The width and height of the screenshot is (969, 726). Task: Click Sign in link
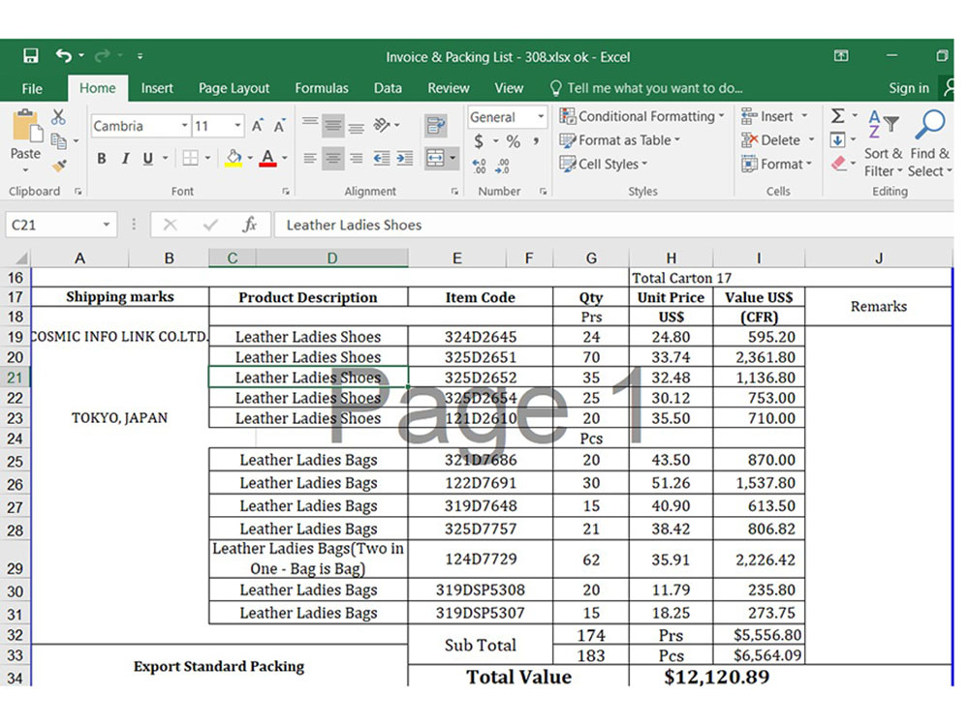click(909, 88)
